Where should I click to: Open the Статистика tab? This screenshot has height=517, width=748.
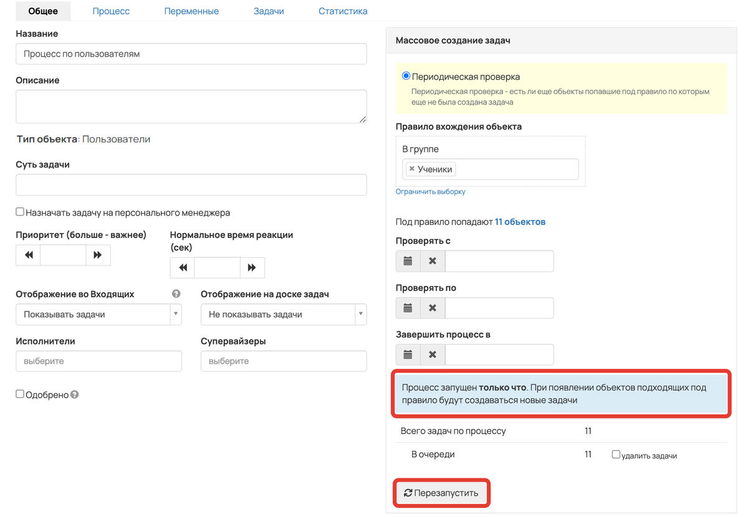pyautogui.click(x=343, y=11)
